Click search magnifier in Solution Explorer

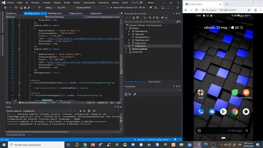(x=178, y=22)
